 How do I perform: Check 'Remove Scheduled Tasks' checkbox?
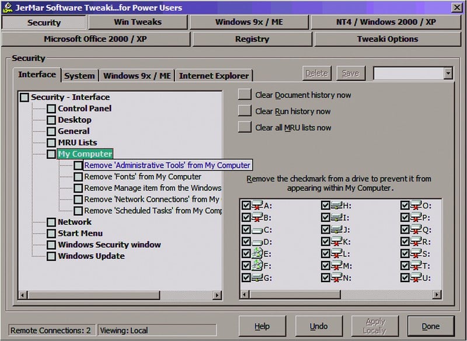coord(78,211)
